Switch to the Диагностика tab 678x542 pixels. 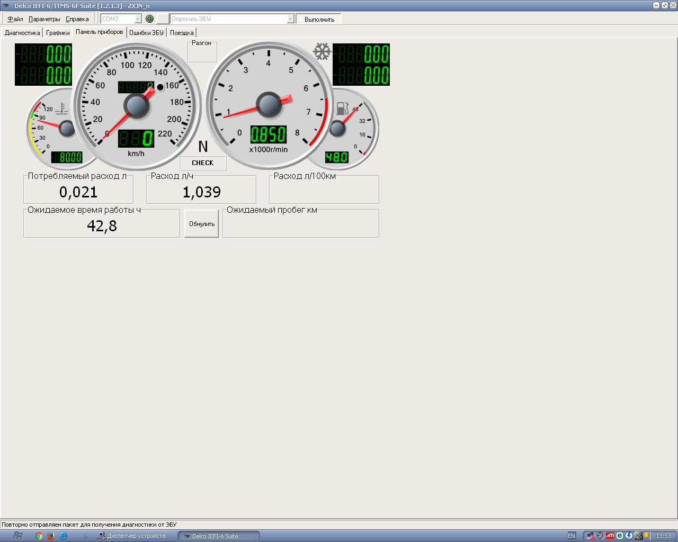[x=22, y=33]
